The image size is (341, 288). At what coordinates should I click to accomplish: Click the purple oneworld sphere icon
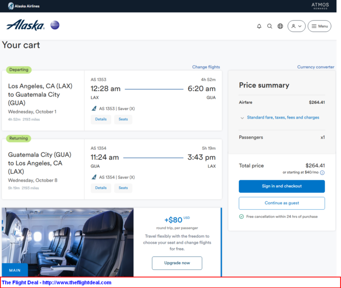[x=55, y=25]
